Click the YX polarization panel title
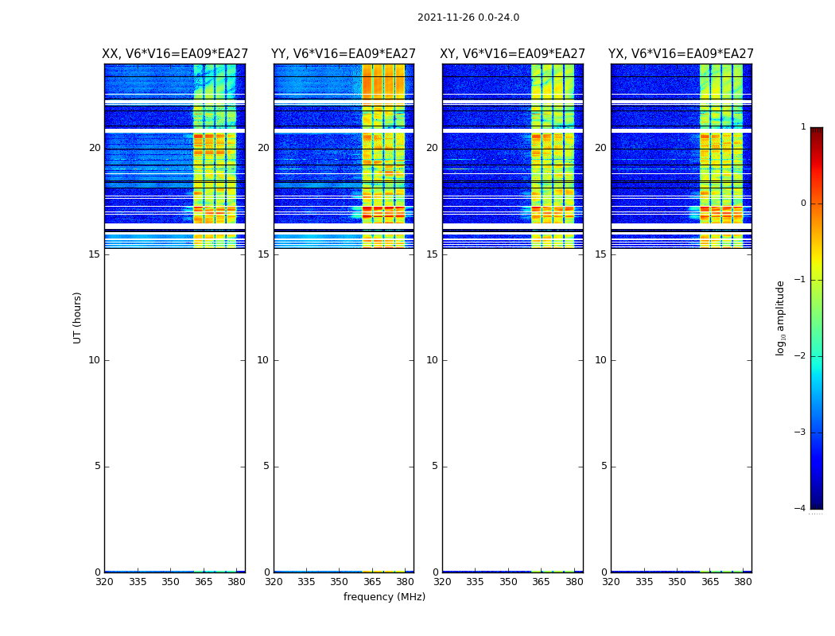 [x=681, y=54]
